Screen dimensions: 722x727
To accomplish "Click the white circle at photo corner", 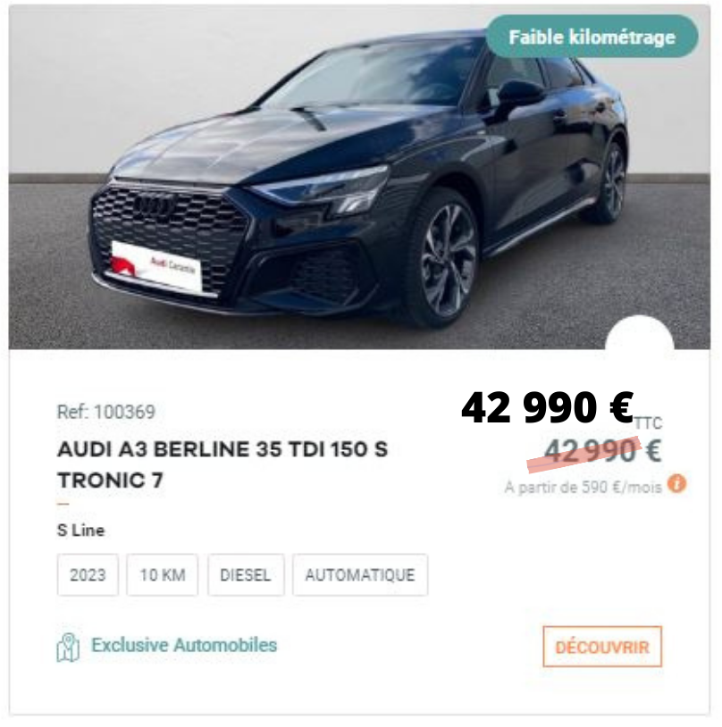I will point(640,334).
